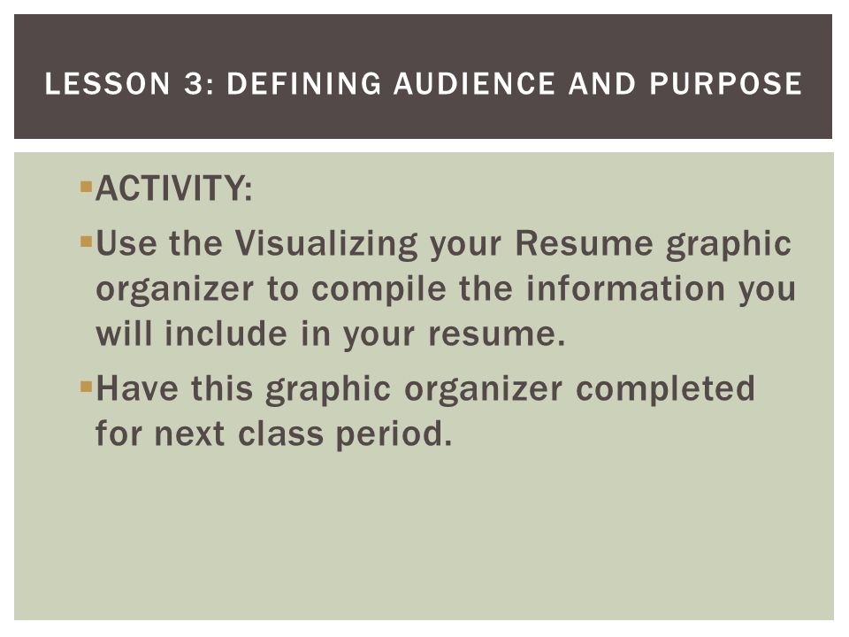Click the word 'AUDIENCE' in the title

[x=474, y=83]
